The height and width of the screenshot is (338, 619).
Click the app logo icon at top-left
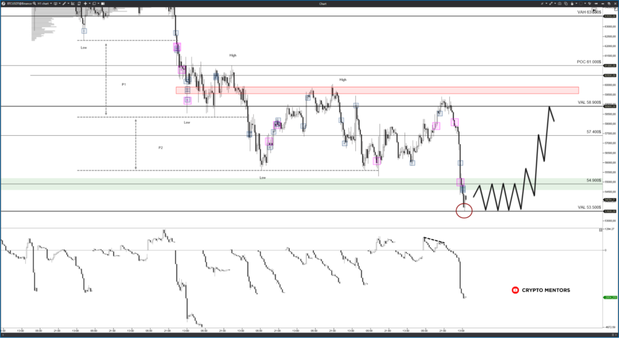point(3,5)
